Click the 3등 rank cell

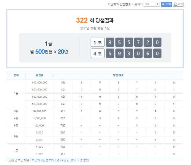tap(16, 111)
